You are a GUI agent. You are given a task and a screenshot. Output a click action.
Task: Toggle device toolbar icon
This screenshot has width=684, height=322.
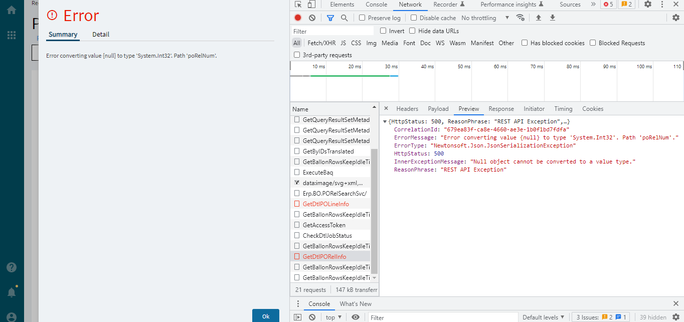pyautogui.click(x=311, y=5)
